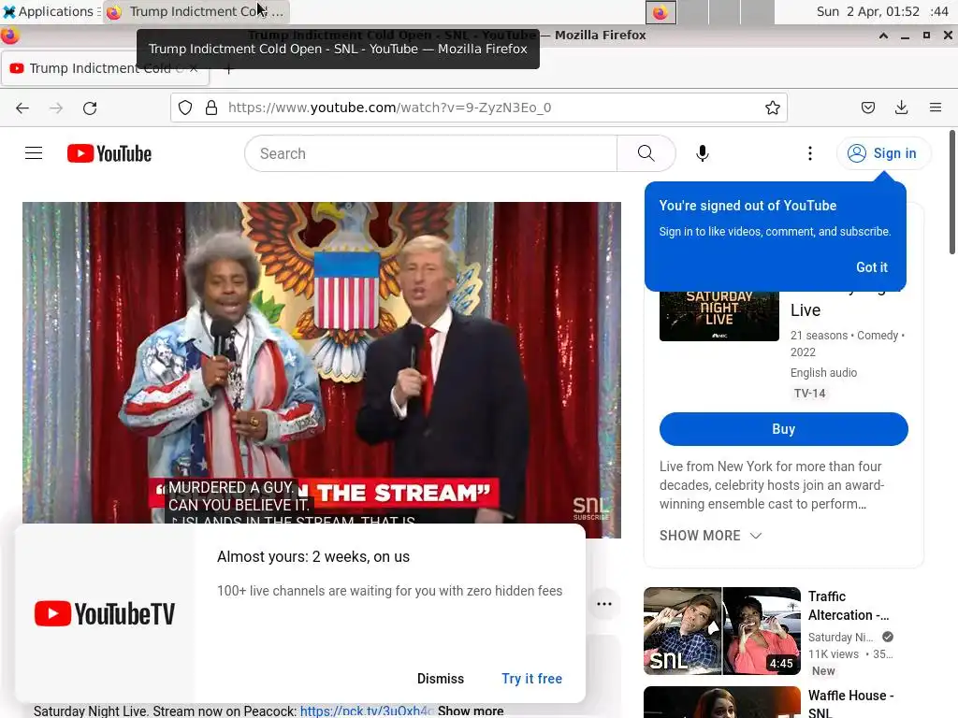Close the Trump Indictment browser tab
The width and height of the screenshot is (958, 718).
click(193, 68)
